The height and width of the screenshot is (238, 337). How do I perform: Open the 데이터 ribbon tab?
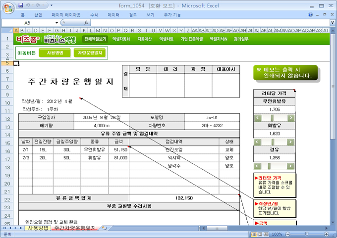point(113,15)
